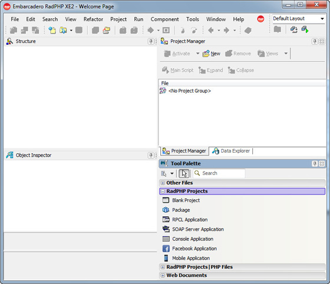
Task: Click the Views button in Project Manager
Action: coord(268,54)
